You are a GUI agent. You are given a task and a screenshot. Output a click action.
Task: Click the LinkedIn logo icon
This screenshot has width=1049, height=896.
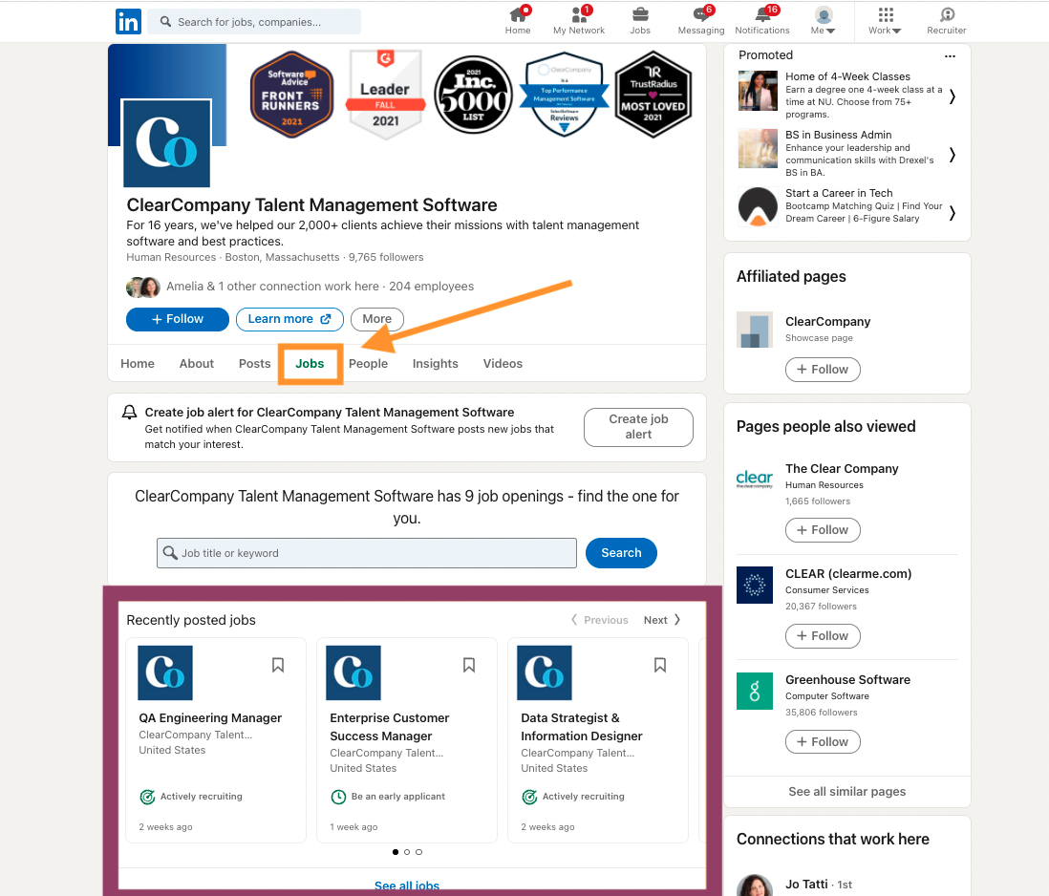coord(128,21)
